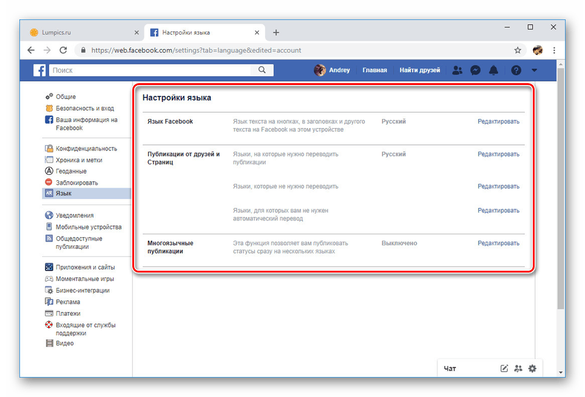Open the friend requests icon

[x=457, y=70]
